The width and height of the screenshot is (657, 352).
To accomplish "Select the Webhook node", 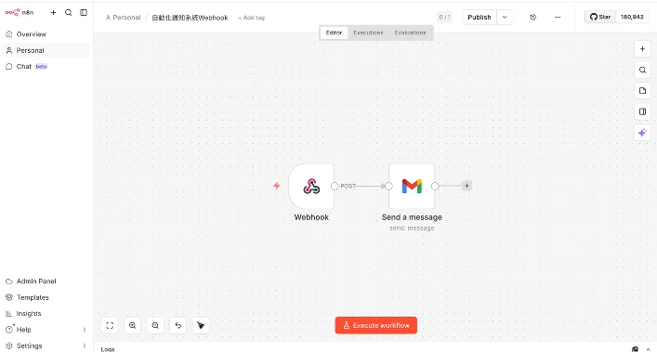I will [x=311, y=187].
